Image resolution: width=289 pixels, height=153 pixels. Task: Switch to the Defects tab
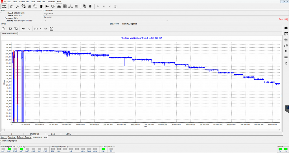point(20,137)
